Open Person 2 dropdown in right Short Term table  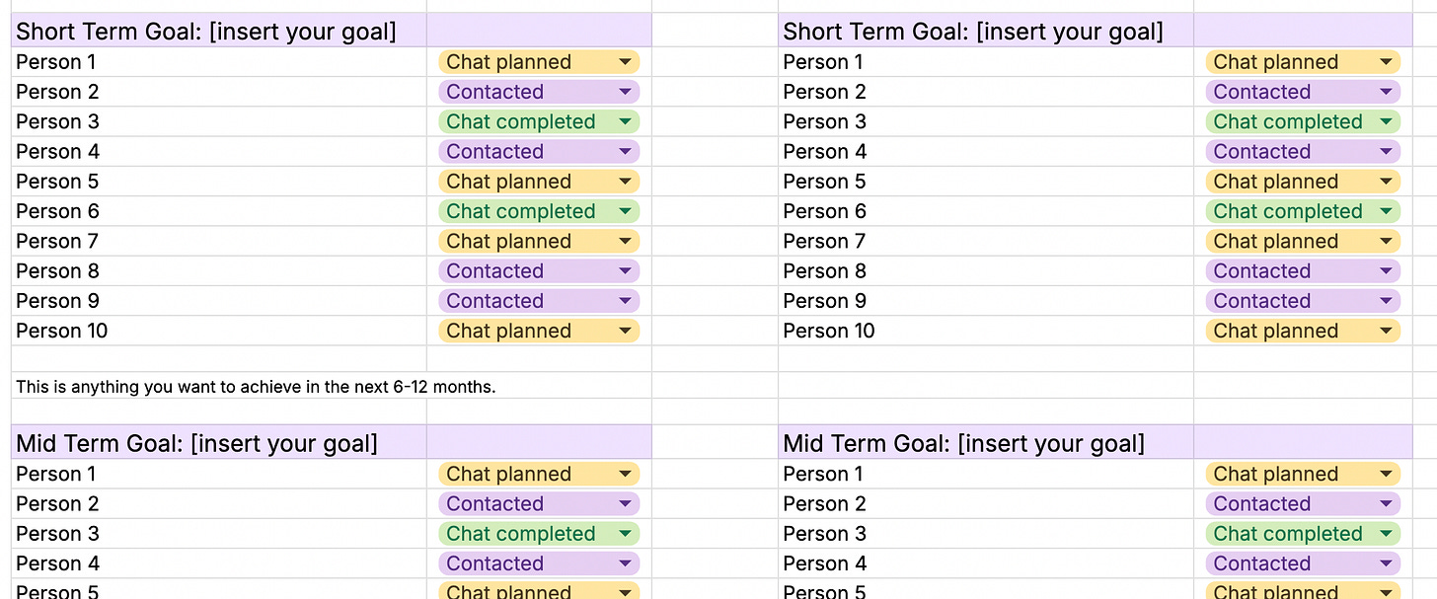pyautogui.click(x=1386, y=92)
